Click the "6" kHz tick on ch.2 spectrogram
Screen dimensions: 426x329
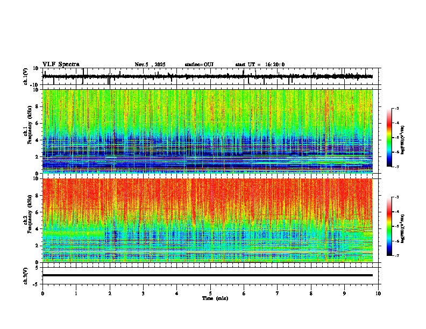tap(37, 212)
